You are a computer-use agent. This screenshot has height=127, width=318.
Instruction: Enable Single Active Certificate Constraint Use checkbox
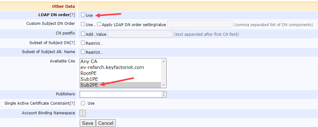coord(83,103)
